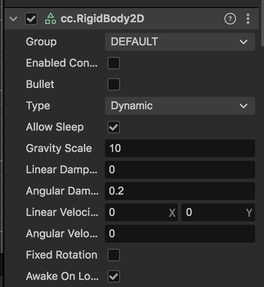Open the Group DEFAULT dropdown
Screen dimensions: 264x287
[x=180, y=42]
